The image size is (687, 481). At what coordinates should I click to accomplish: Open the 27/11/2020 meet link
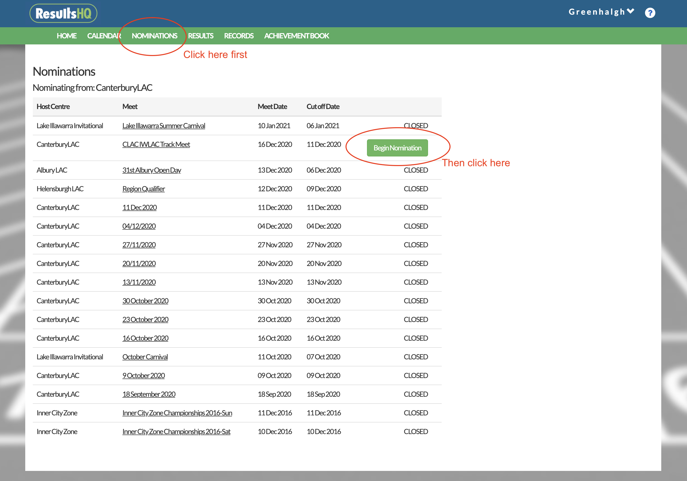click(139, 245)
